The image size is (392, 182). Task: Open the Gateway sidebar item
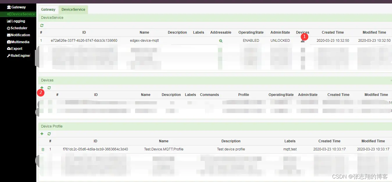tap(16, 7)
